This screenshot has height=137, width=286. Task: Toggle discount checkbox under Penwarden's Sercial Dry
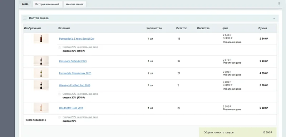(x=59, y=47)
